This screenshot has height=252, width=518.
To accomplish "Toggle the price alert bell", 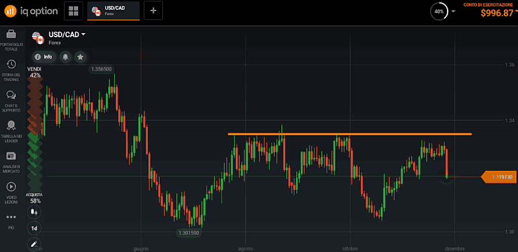I will [x=65, y=57].
